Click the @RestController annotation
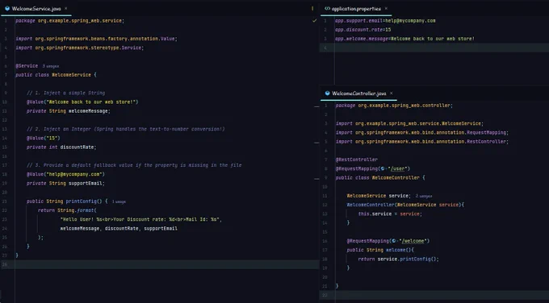This screenshot has width=549, height=303. point(357,160)
